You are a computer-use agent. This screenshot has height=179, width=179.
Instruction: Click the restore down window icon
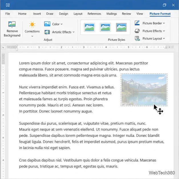(x=164, y=5)
